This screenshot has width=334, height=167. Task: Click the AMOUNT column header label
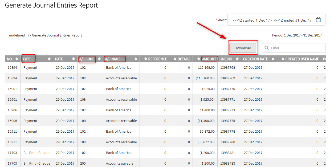coord(209,59)
